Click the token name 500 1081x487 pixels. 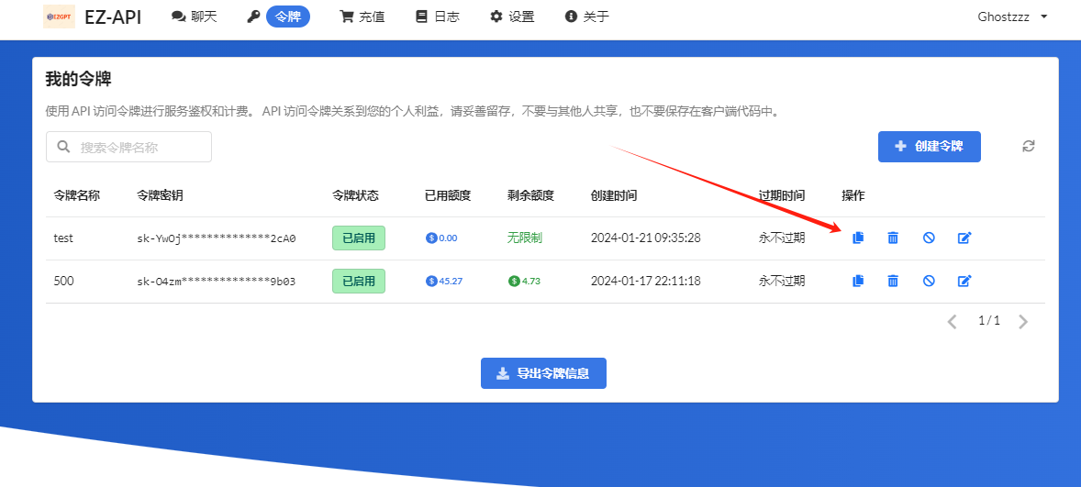click(x=63, y=281)
